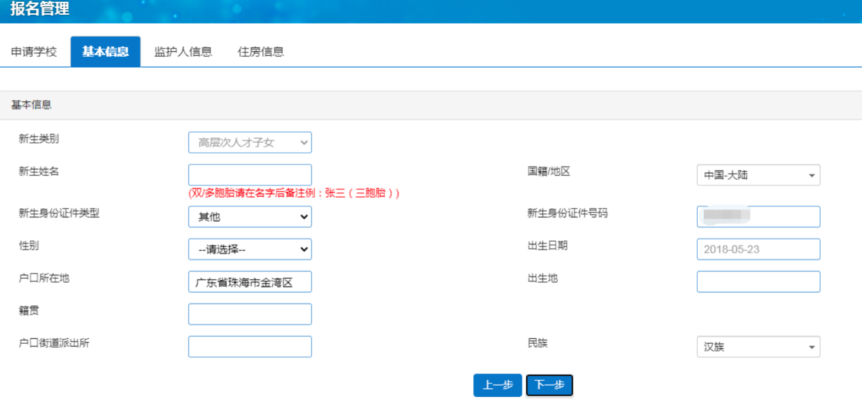This screenshot has width=862, height=400.
Task: Click the 籍贯 input box
Action: pyautogui.click(x=250, y=315)
